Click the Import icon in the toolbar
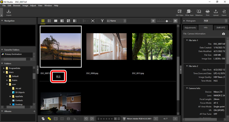Screen dimensions: 229x122 click(9, 12)
